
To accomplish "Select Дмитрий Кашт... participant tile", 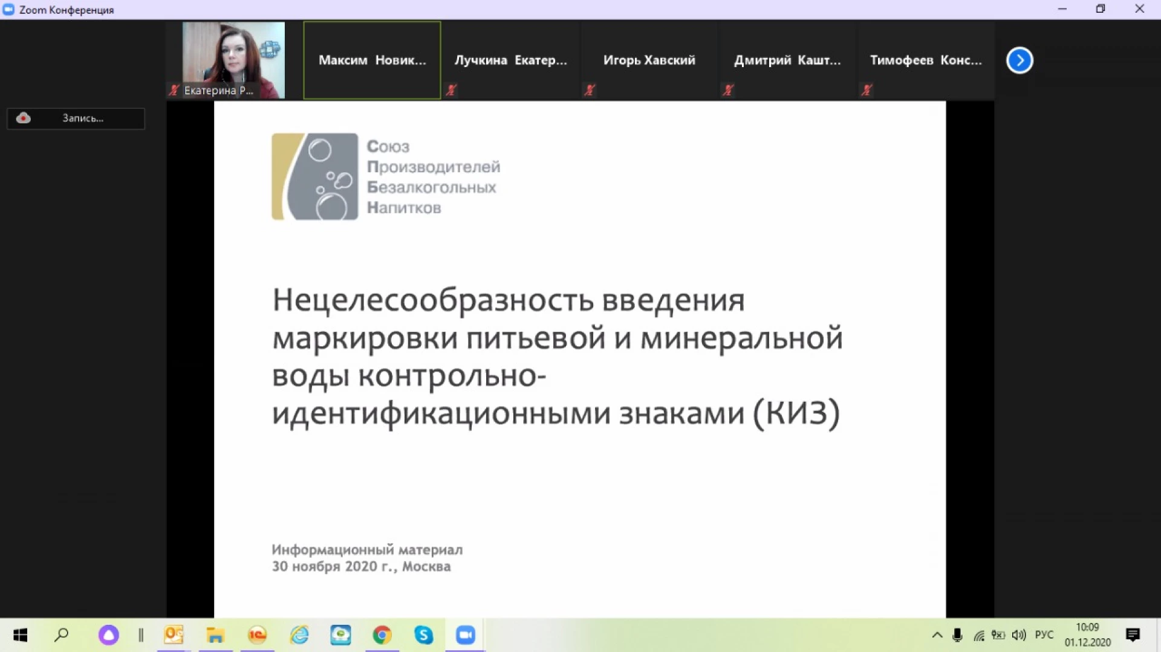I will coord(787,60).
